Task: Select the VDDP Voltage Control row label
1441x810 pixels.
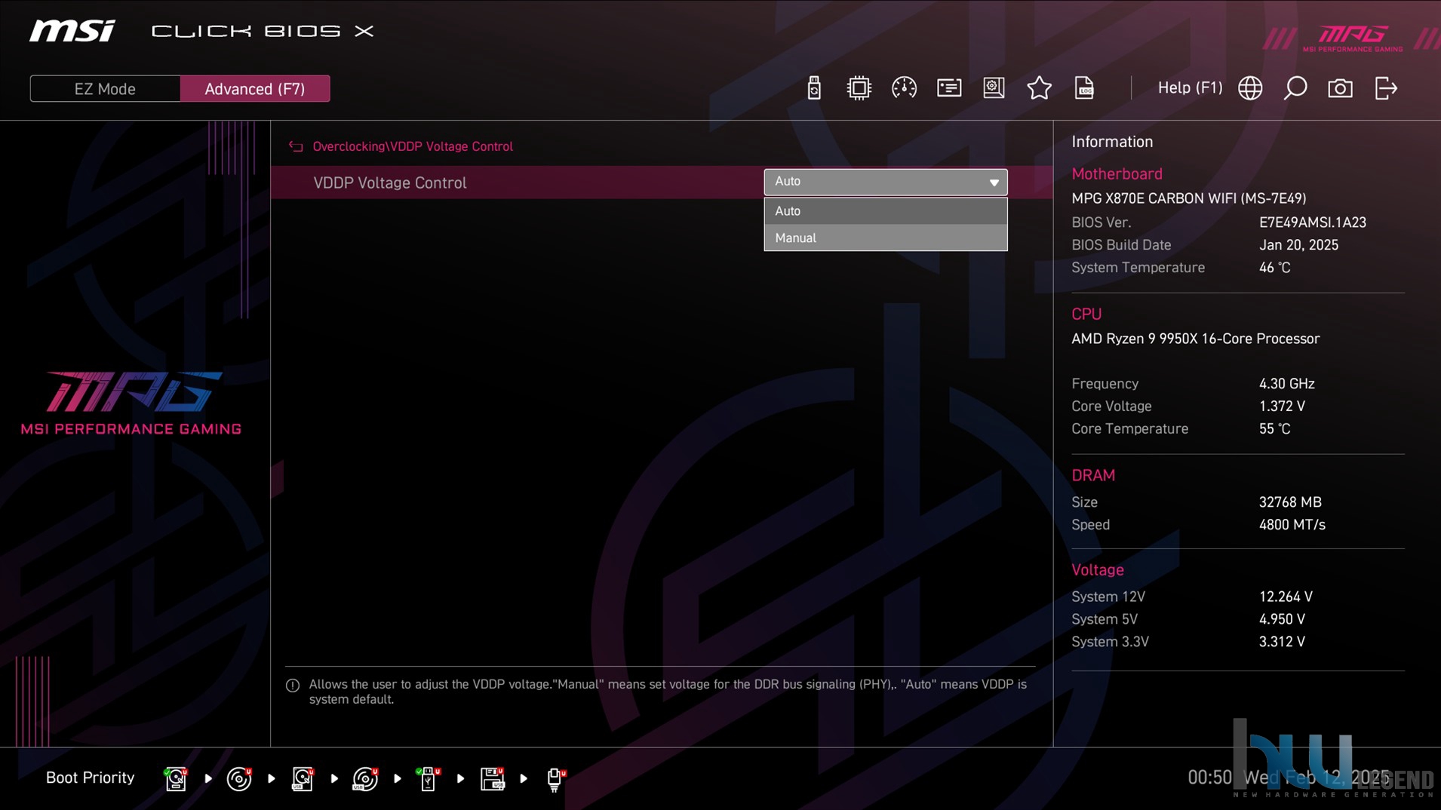Action: tap(389, 183)
